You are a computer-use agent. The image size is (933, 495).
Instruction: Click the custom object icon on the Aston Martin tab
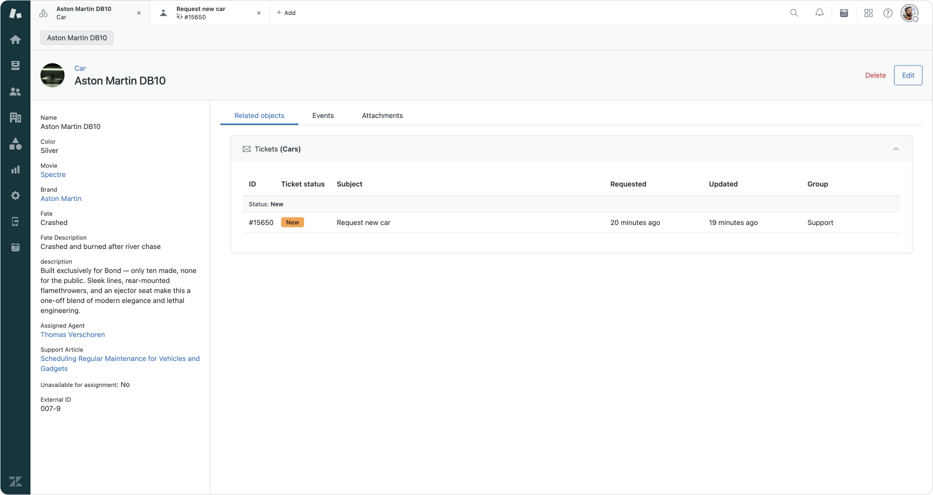[43, 13]
